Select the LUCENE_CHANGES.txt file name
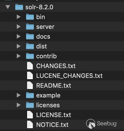Screen dimensions: 124x131 click(x=69, y=76)
